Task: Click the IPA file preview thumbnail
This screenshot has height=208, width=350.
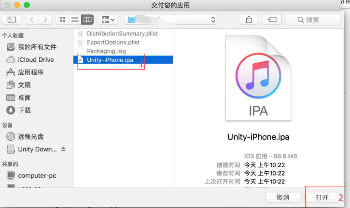Action: point(258,78)
